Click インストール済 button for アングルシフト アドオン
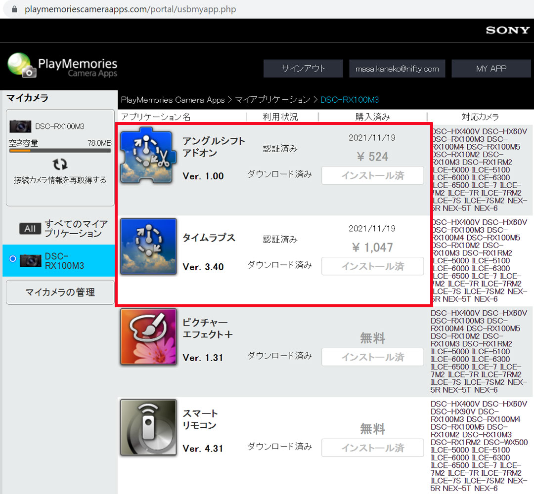 tap(373, 175)
